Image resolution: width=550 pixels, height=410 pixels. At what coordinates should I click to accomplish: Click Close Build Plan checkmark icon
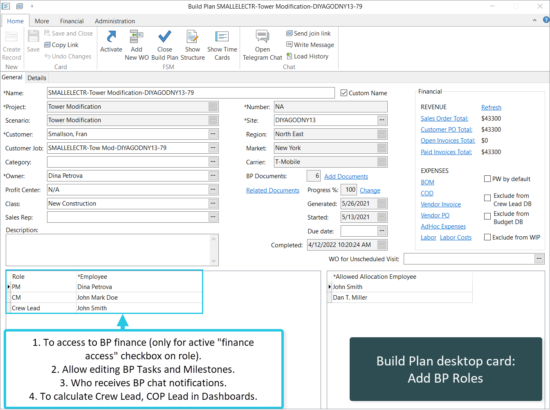[165, 37]
